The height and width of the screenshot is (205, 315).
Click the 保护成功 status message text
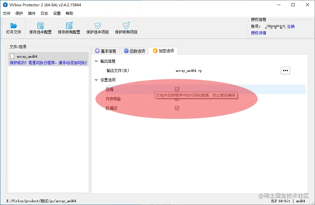[48, 63]
